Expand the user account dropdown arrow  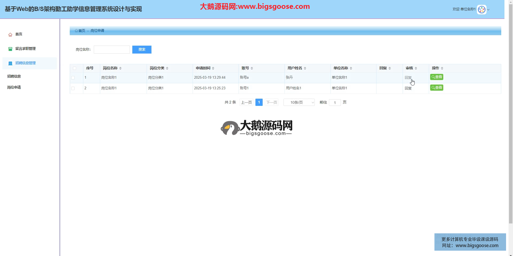click(x=488, y=10)
